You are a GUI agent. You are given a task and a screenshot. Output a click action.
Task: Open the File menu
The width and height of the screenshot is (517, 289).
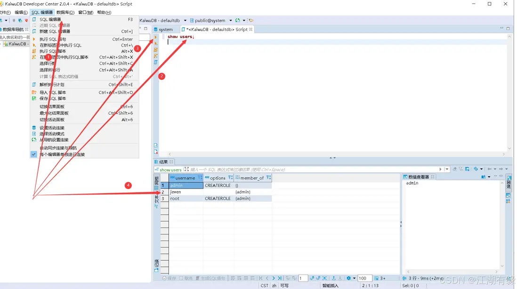(x=5, y=13)
